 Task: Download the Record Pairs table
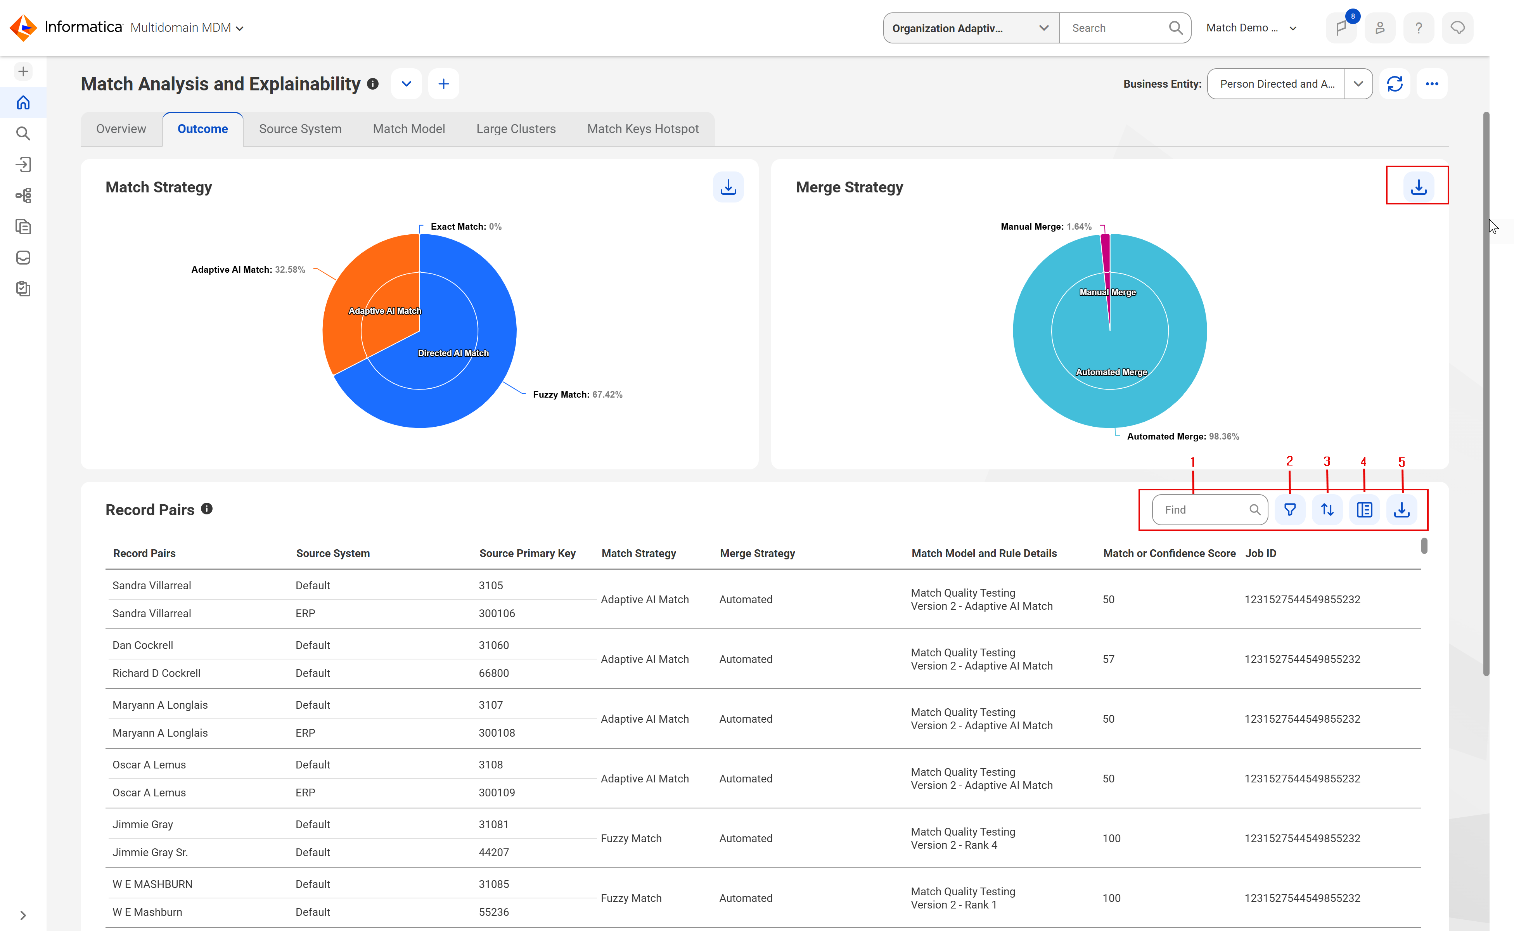coord(1402,510)
